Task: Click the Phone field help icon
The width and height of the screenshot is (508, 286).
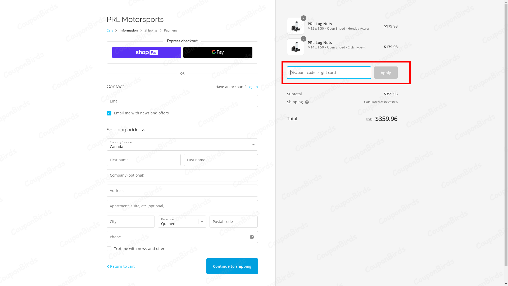Action: [x=252, y=237]
